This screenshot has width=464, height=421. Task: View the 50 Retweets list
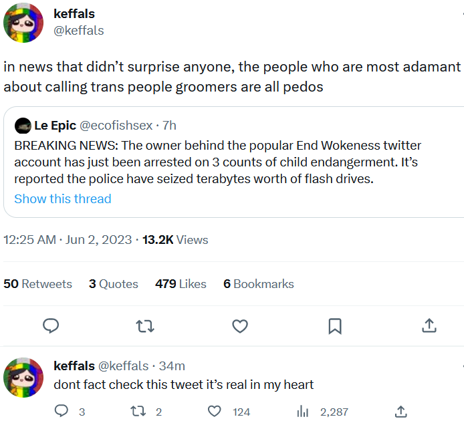click(x=37, y=284)
